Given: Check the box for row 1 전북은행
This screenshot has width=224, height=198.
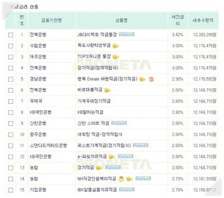Looking at the screenshot, I should 11,35.
